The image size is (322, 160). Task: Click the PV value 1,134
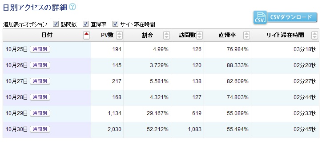115,113
